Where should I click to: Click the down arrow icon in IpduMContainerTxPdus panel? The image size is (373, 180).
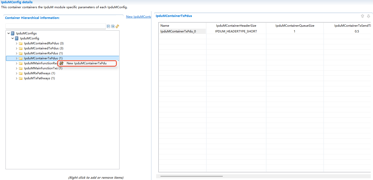[369, 16]
